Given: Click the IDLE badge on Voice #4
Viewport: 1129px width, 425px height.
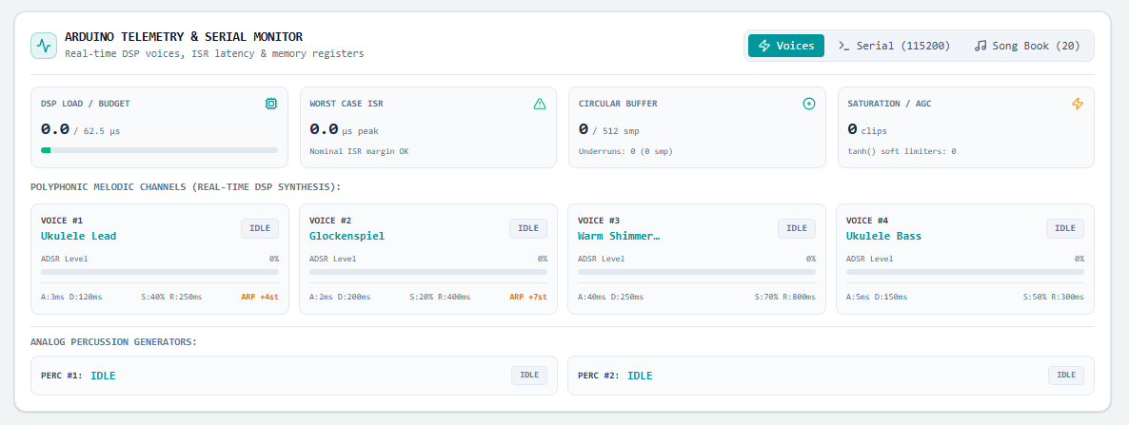Looking at the screenshot, I should click(1065, 228).
